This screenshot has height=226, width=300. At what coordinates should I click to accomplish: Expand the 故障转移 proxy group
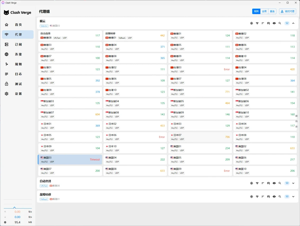click(x=293, y=197)
